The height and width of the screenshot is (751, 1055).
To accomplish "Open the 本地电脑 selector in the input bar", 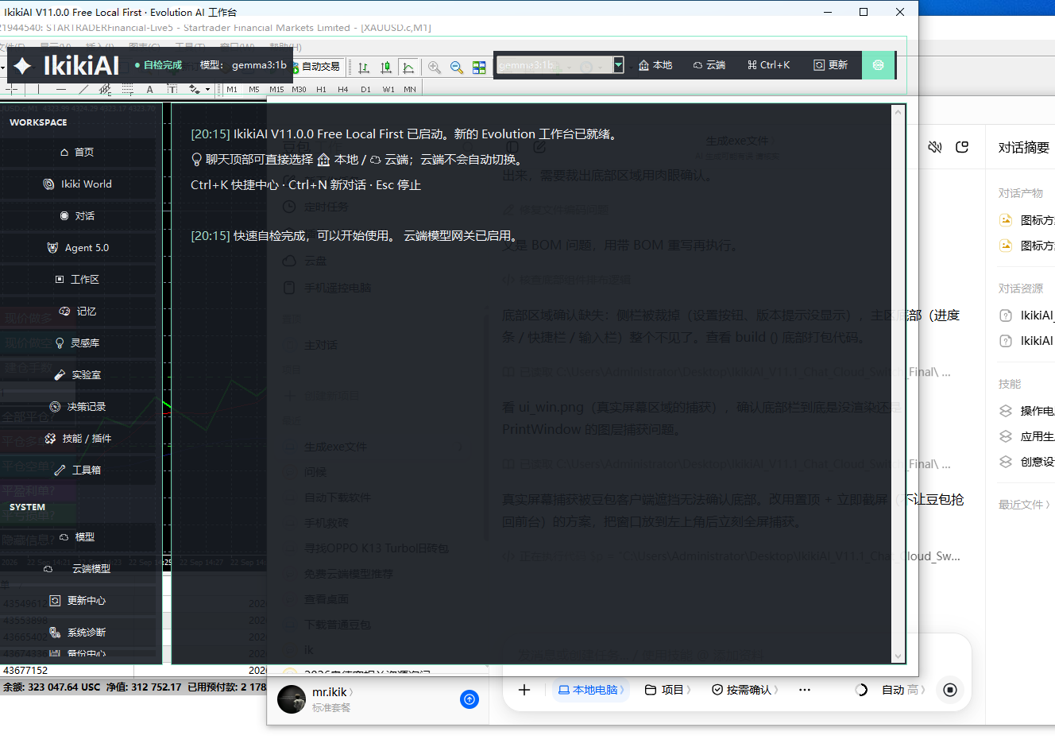I will [591, 690].
